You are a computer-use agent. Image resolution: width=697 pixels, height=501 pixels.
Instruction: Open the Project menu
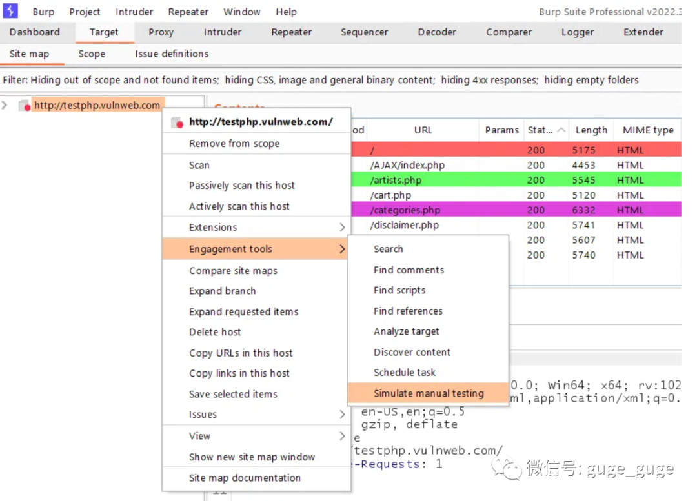[85, 12]
